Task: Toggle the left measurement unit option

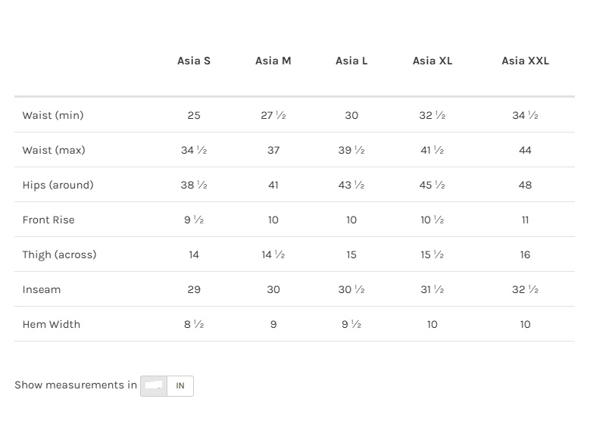Action: tap(154, 385)
